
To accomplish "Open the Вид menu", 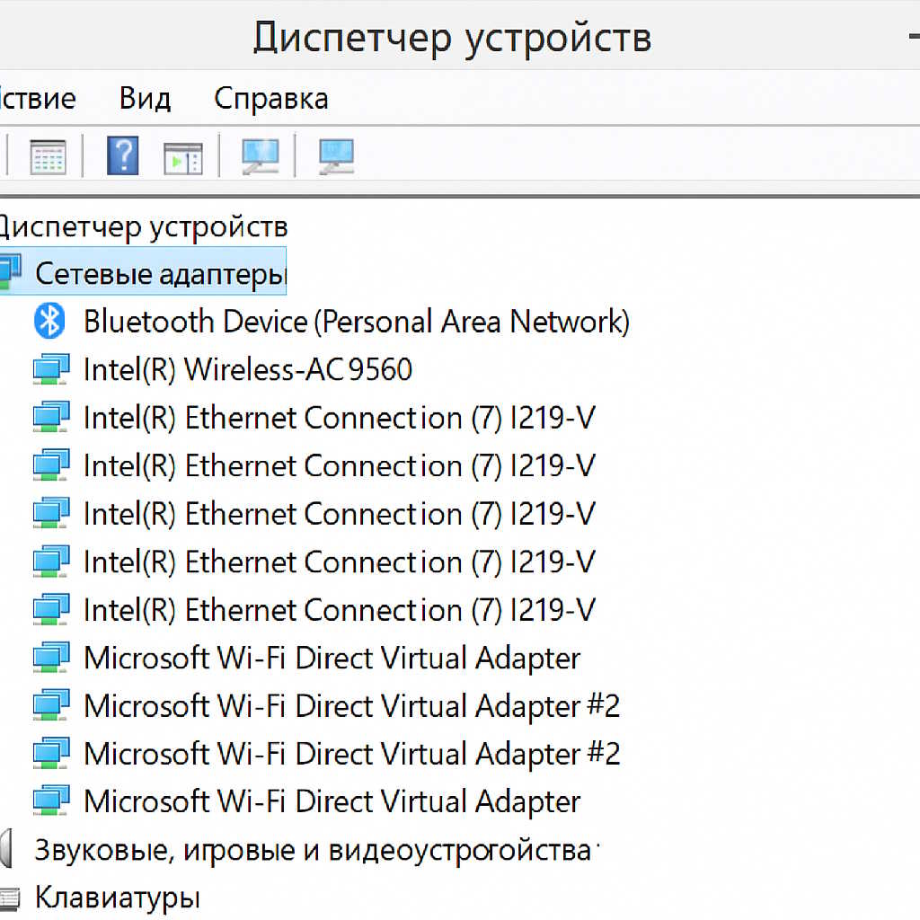I will (x=145, y=98).
